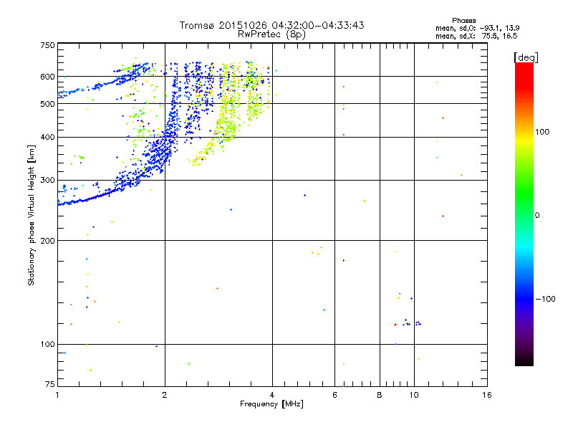Click the black bottom of the phase colorbar
This screenshot has width=573, height=430.
[x=524, y=360]
